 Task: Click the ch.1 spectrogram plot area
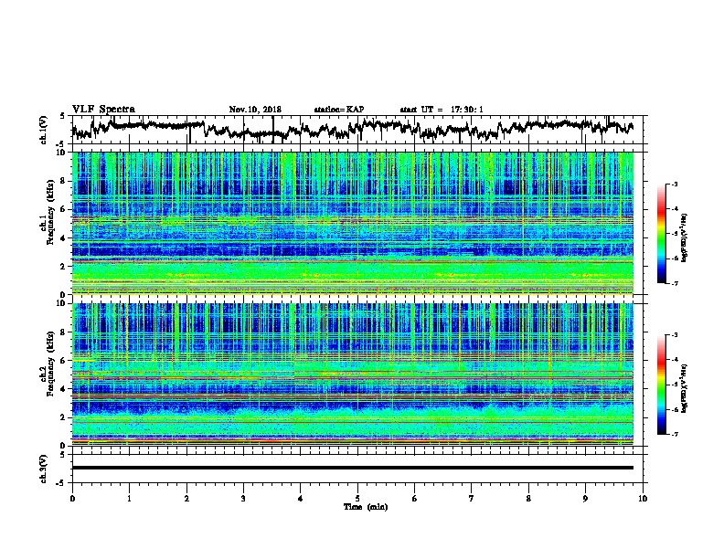[x=352, y=223]
